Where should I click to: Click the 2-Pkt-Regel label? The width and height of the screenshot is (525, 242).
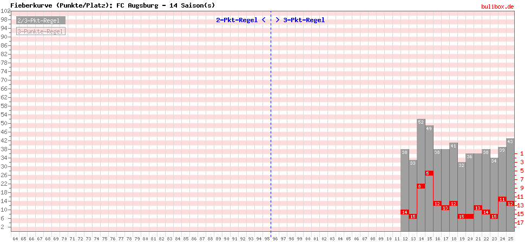coord(237,20)
